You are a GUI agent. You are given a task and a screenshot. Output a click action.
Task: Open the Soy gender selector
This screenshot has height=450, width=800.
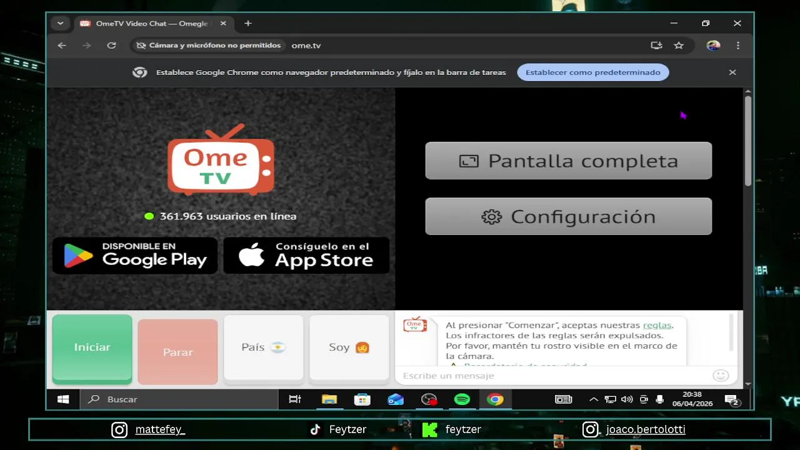pos(349,347)
